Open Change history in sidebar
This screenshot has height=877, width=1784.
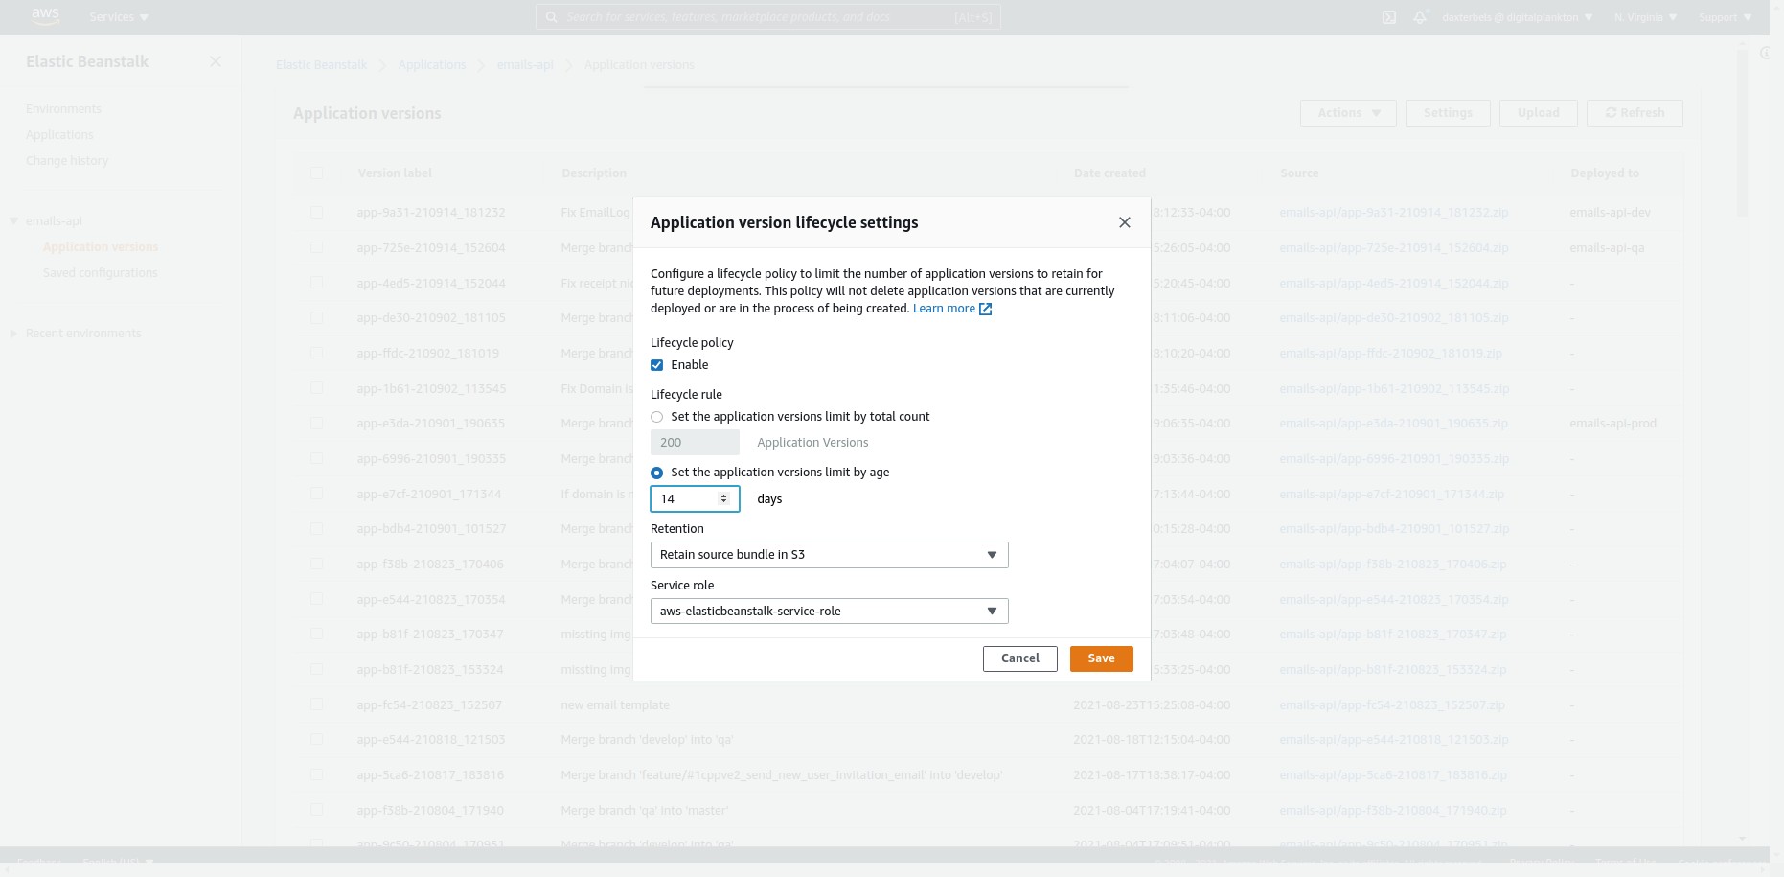(x=67, y=161)
